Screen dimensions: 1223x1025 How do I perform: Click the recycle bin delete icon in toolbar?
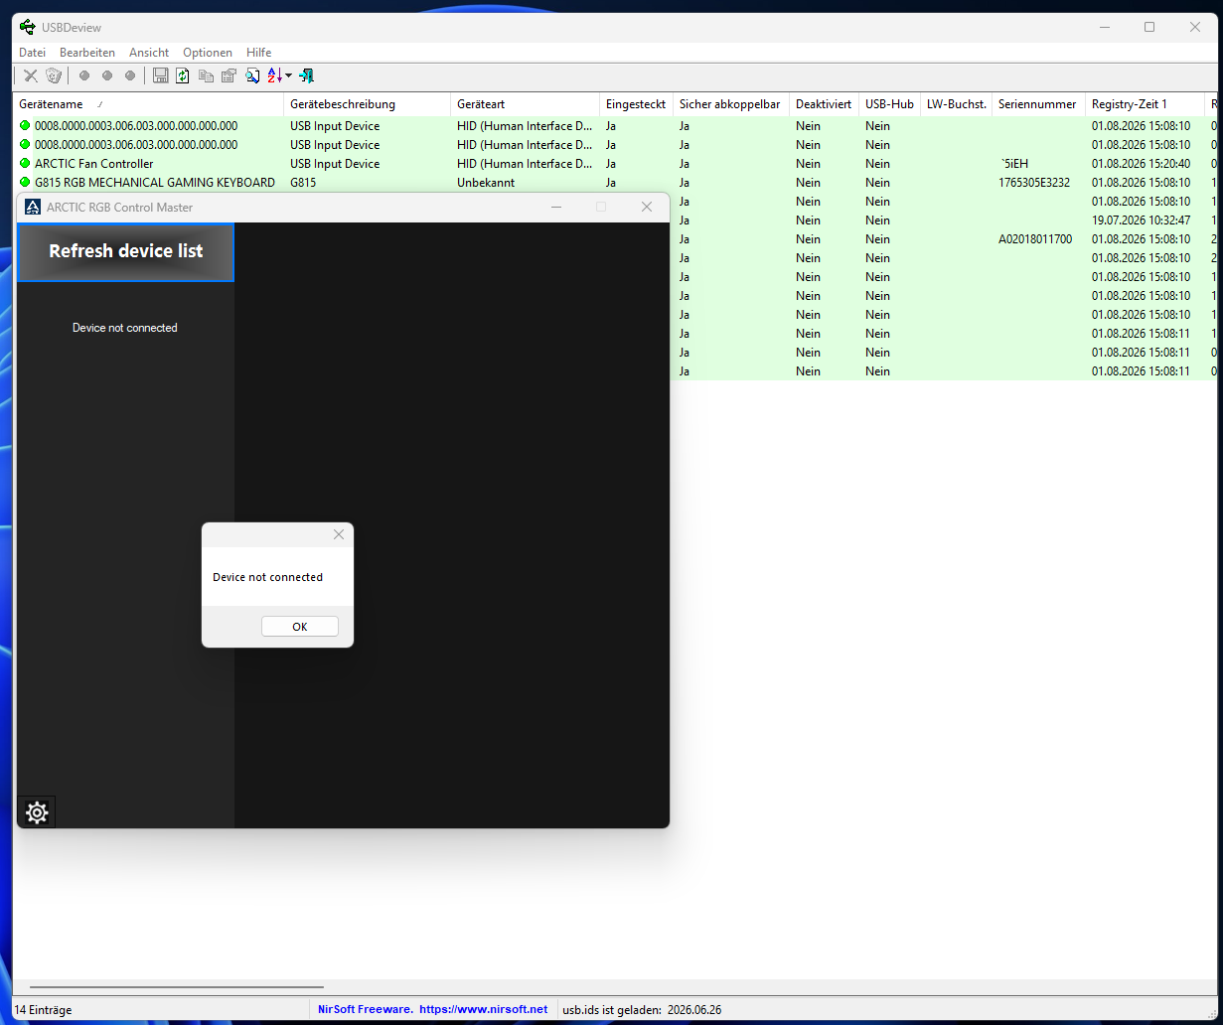pos(54,75)
